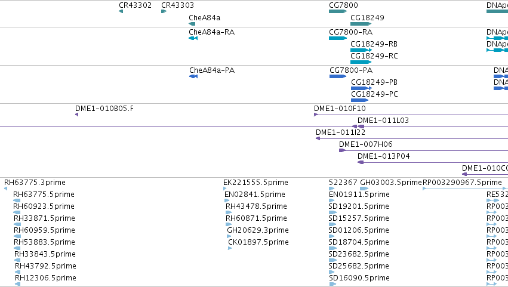Click the RH60871.5prime label

tap(256, 218)
